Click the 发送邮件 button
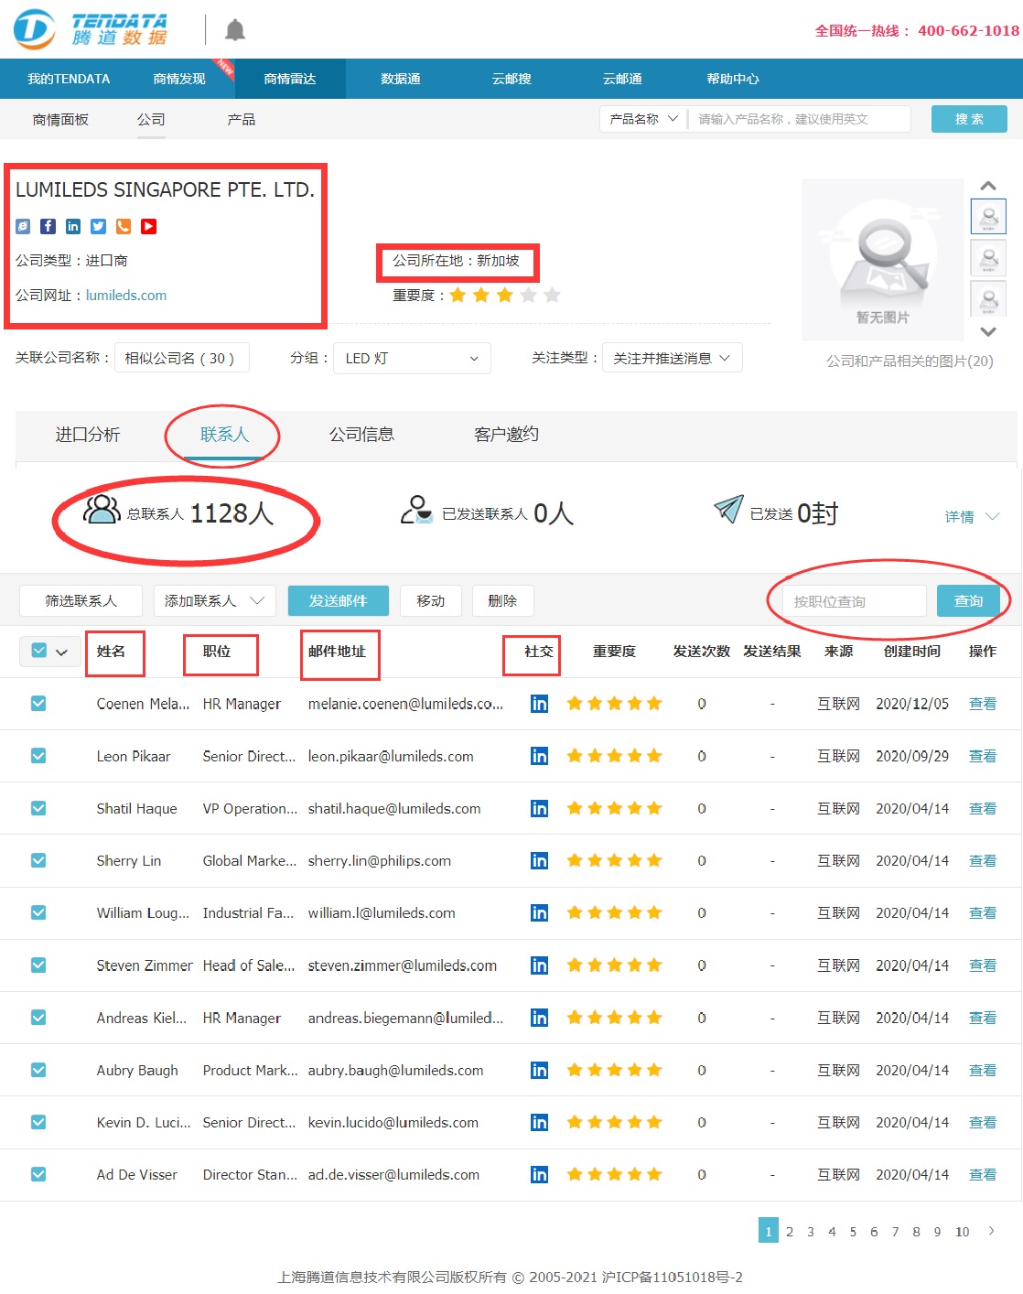Image resolution: width=1023 pixels, height=1294 pixels. [339, 600]
